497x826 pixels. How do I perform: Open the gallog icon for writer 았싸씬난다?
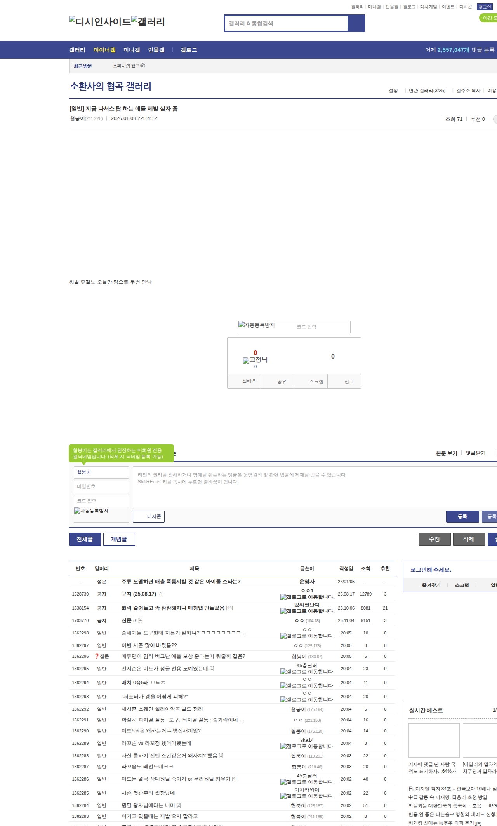coord(307,611)
